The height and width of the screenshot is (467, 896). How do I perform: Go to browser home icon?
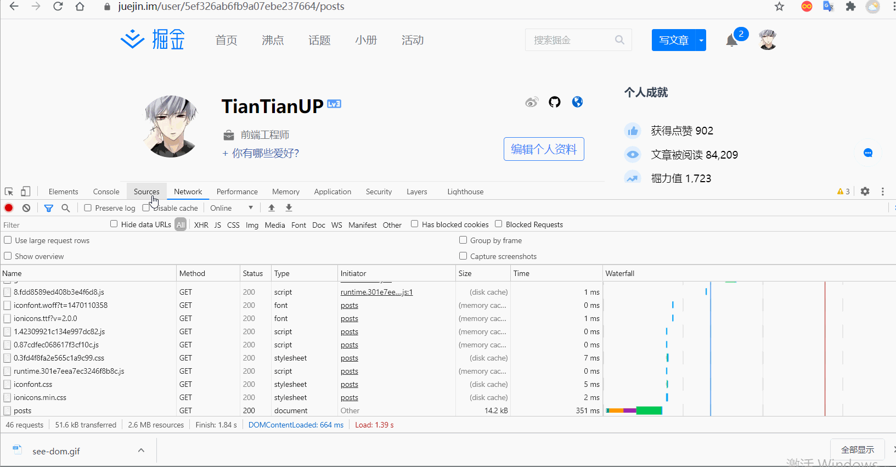click(x=80, y=7)
